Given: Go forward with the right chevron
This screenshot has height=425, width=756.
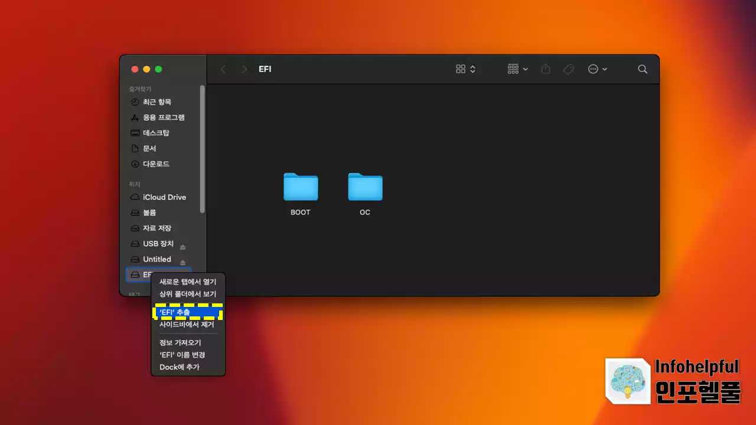Looking at the screenshot, I should (x=245, y=69).
